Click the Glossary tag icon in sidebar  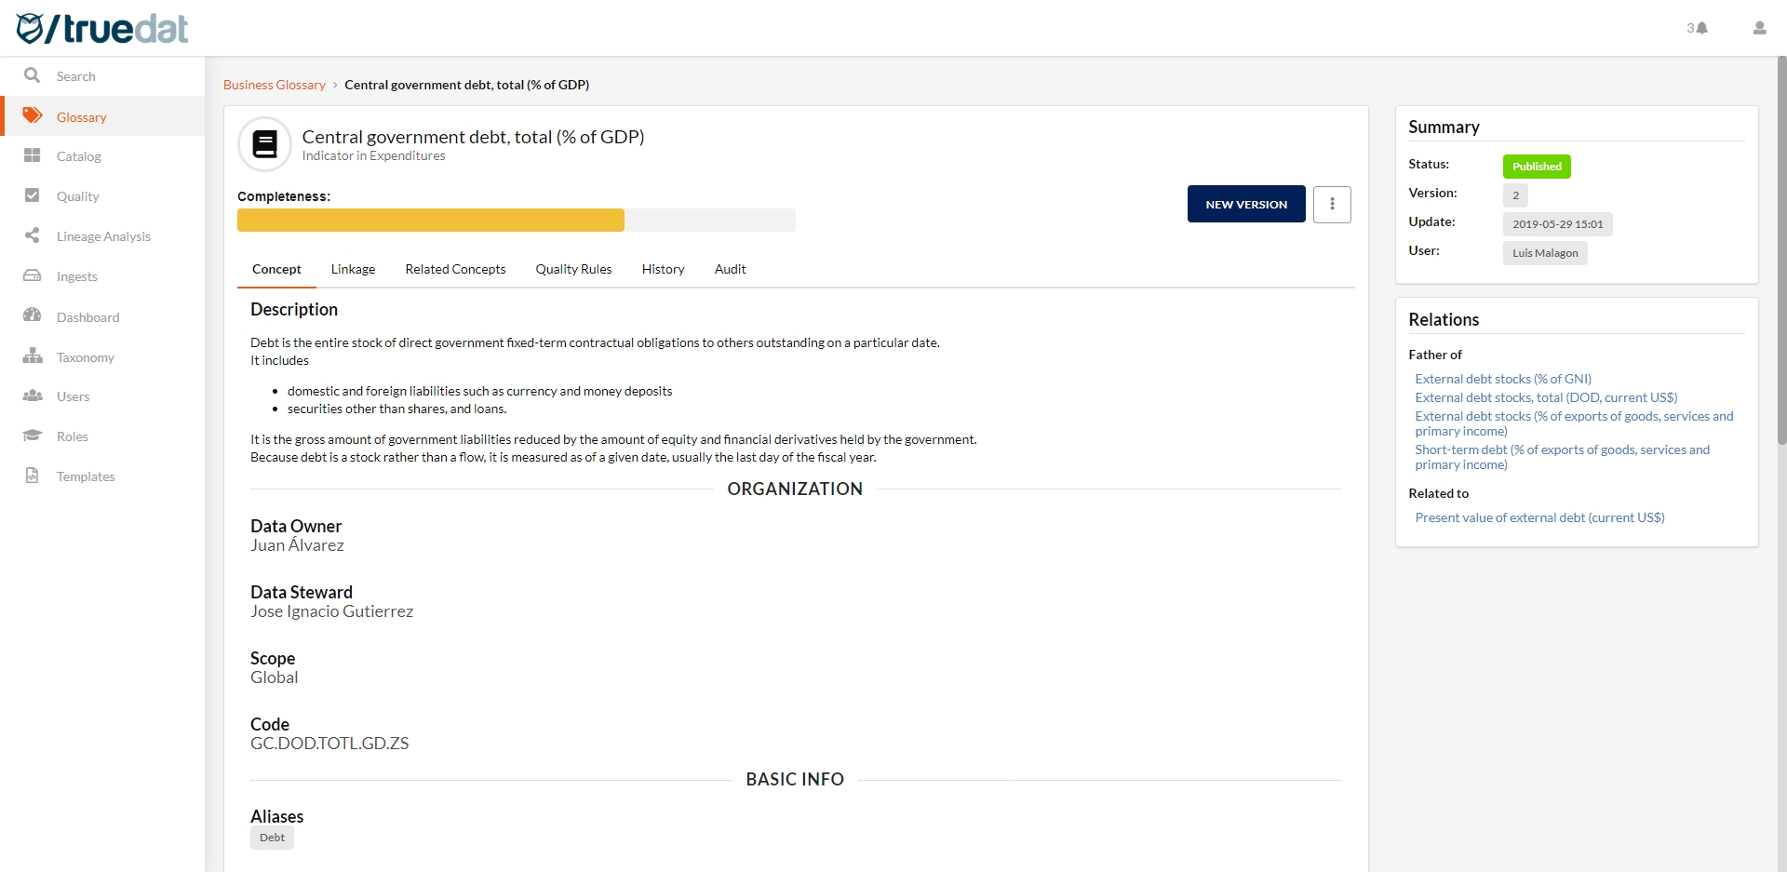[x=33, y=115]
